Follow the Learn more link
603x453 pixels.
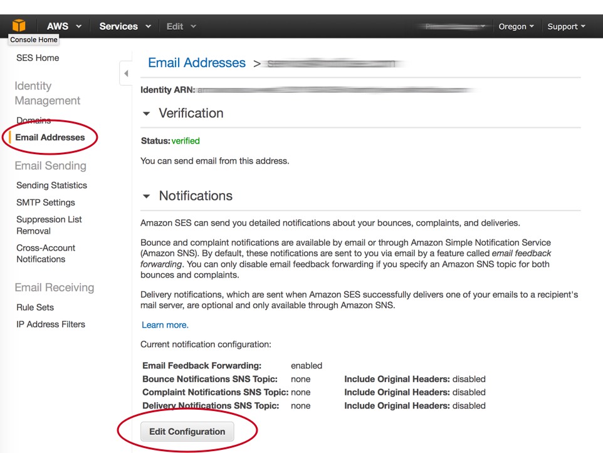point(165,325)
